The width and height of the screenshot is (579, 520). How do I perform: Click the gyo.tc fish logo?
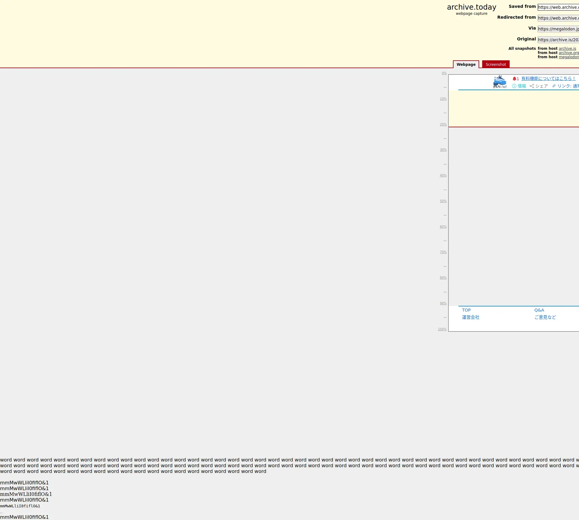coord(500,82)
